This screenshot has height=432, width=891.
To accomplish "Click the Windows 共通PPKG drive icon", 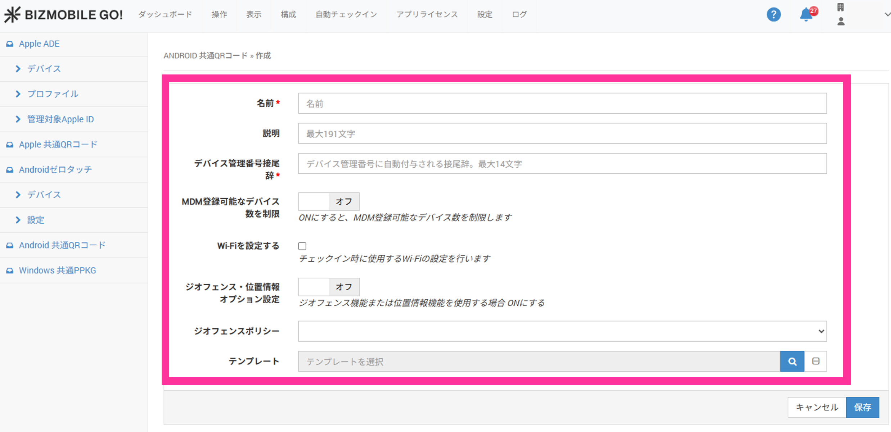I will pyautogui.click(x=10, y=270).
